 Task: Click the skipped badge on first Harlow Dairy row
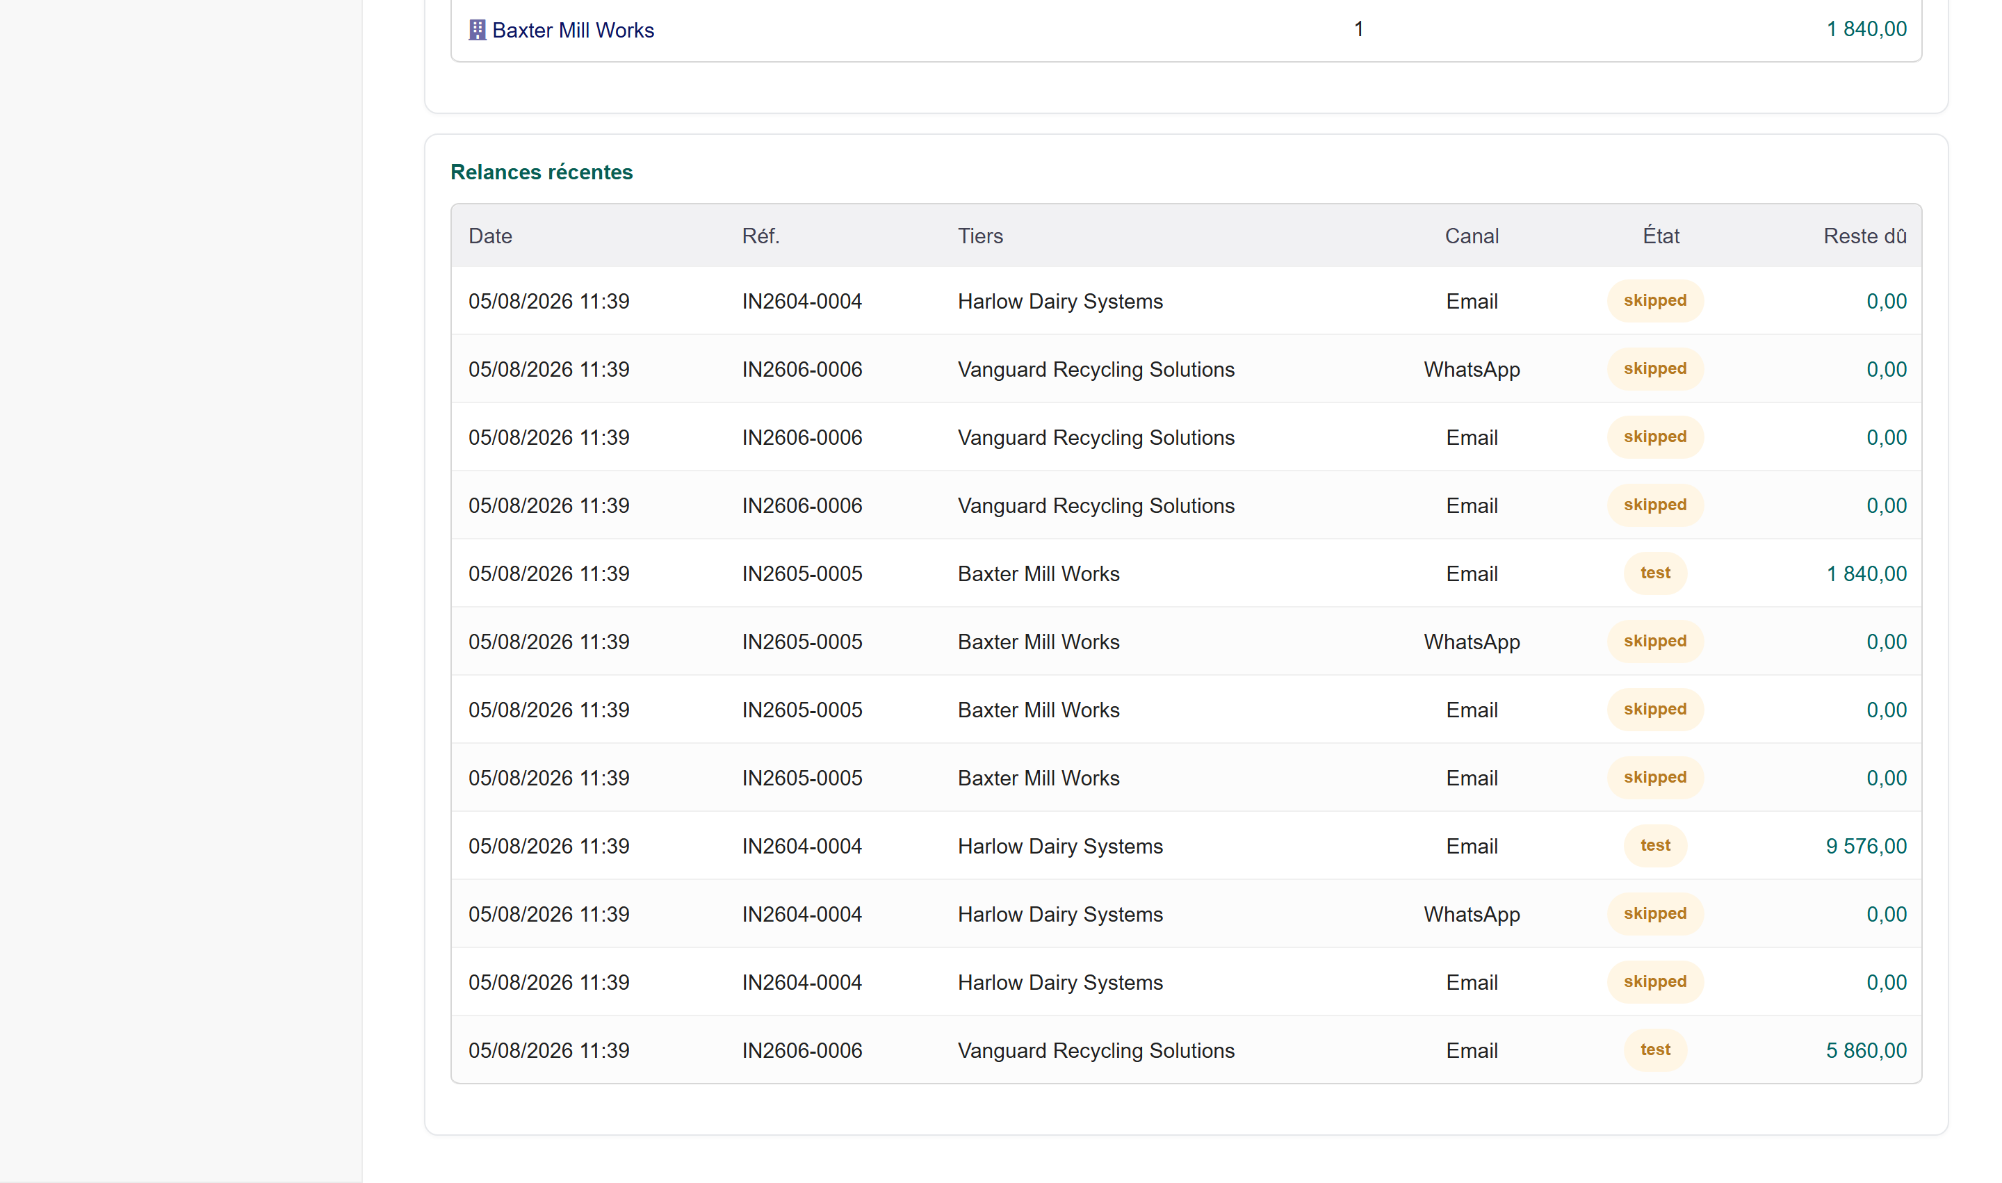click(1654, 300)
